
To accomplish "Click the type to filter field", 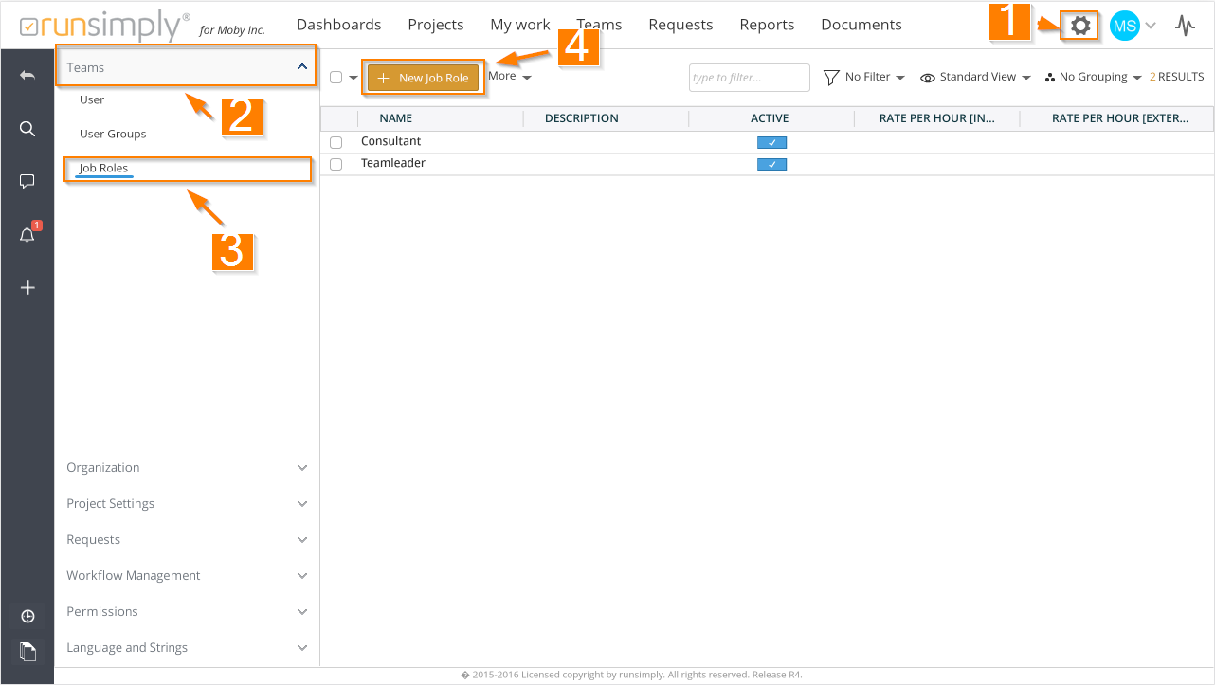I will 749,78.
